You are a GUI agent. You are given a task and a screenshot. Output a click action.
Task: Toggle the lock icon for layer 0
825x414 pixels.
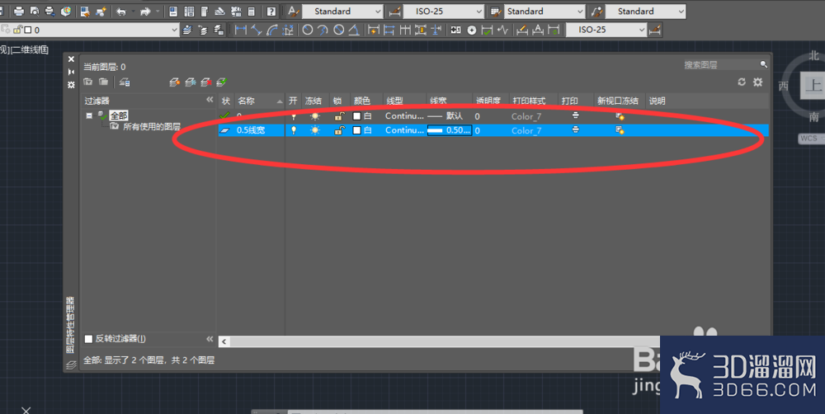pyautogui.click(x=339, y=116)
